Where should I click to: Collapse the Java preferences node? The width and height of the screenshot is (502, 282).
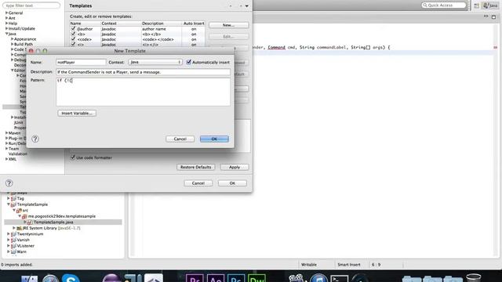click(x=6, y=34)
